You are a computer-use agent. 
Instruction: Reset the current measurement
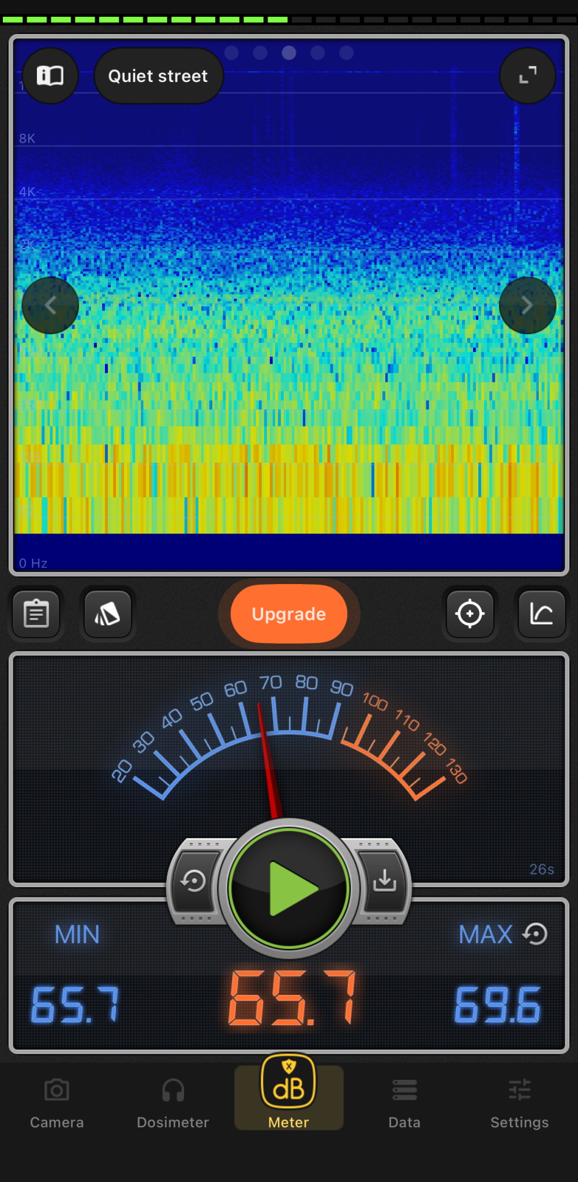click(194, 881)
